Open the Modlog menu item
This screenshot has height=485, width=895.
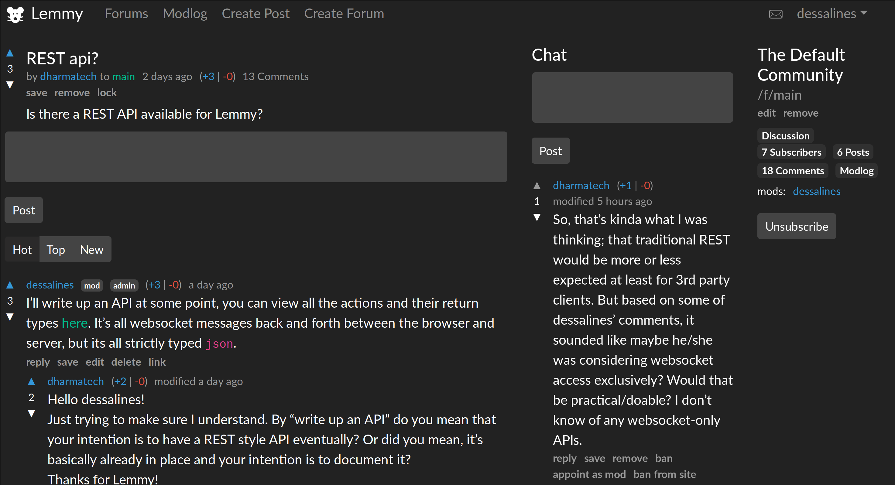[x=185, y=13]
